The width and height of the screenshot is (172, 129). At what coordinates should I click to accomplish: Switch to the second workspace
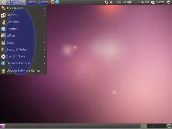click(150, 126)
